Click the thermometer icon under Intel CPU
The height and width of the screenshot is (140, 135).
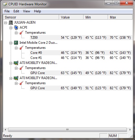point(21,48)
